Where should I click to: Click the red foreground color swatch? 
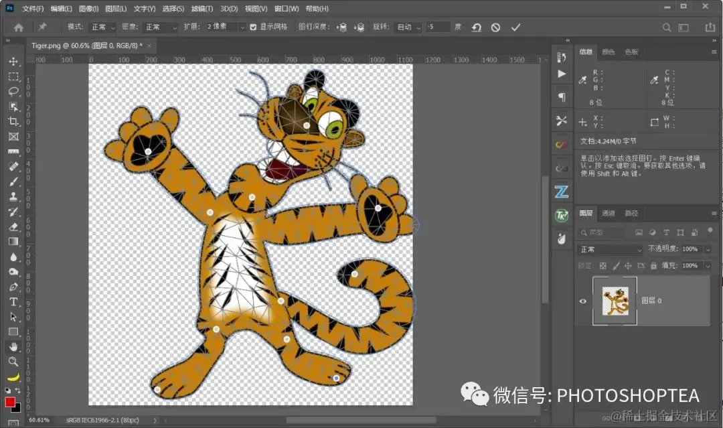click(x=9, y=402)
